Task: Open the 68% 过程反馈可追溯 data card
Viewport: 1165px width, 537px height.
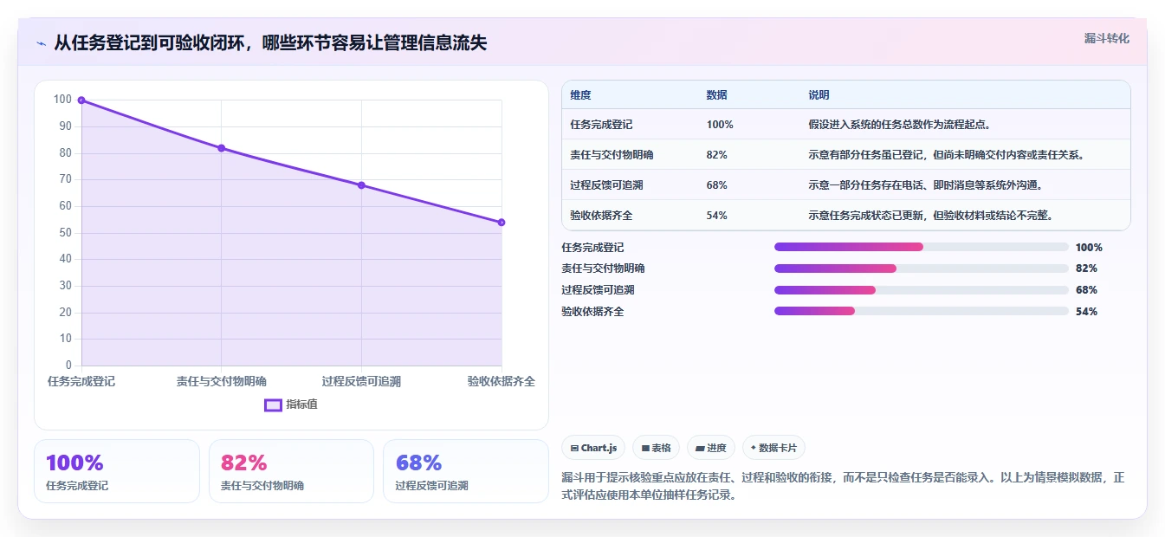Action: [x=466, y=471]
